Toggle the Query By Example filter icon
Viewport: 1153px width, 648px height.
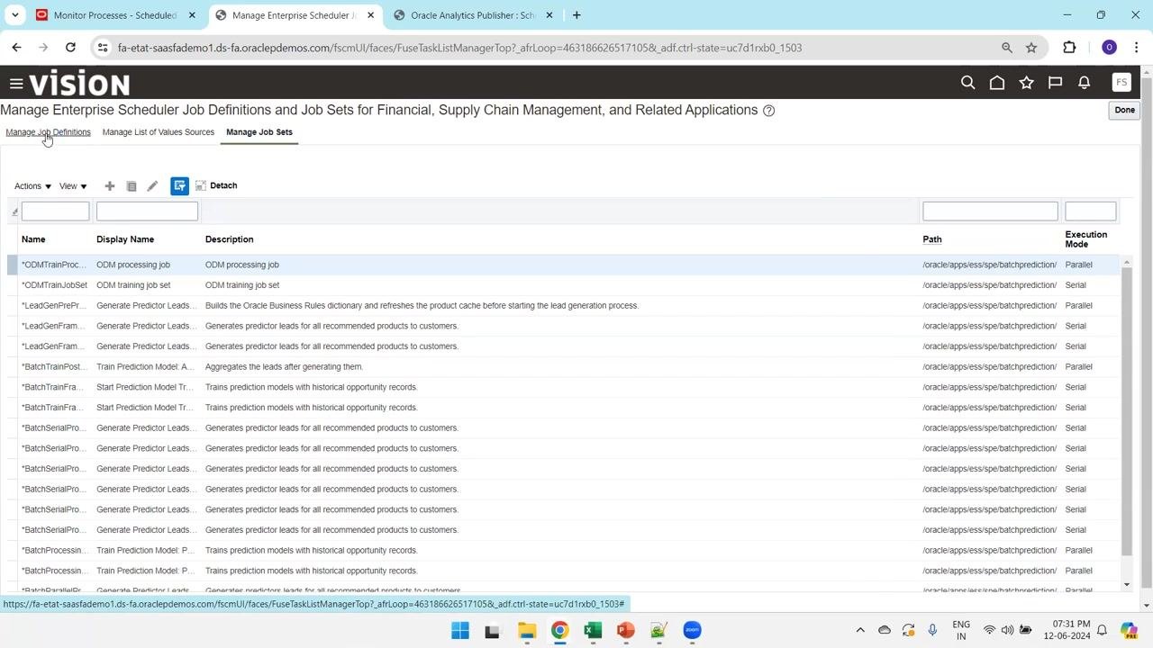point(179,185)
